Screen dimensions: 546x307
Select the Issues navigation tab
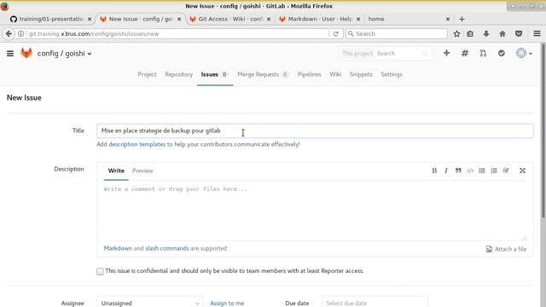click(x=214, y=74)
